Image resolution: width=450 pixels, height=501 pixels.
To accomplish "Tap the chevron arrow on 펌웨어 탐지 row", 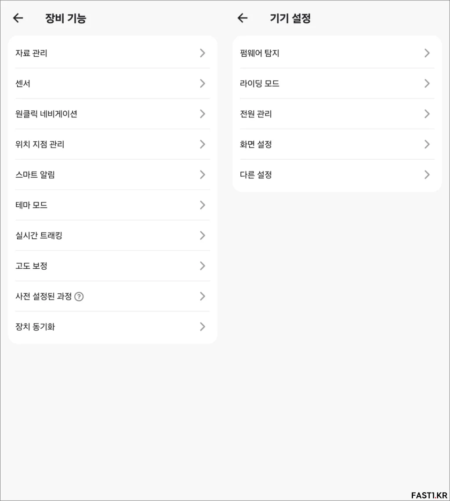I will click(x=427, y=53).
